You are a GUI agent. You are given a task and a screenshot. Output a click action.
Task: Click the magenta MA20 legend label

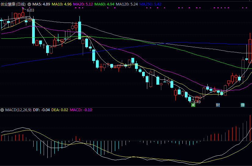pos(83,4)
